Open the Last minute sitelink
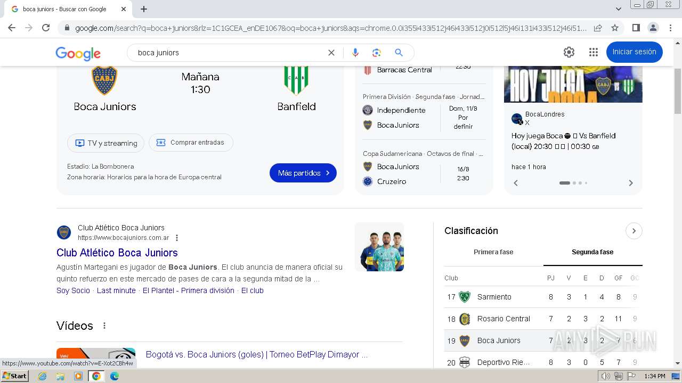 (x=116, y=290)
